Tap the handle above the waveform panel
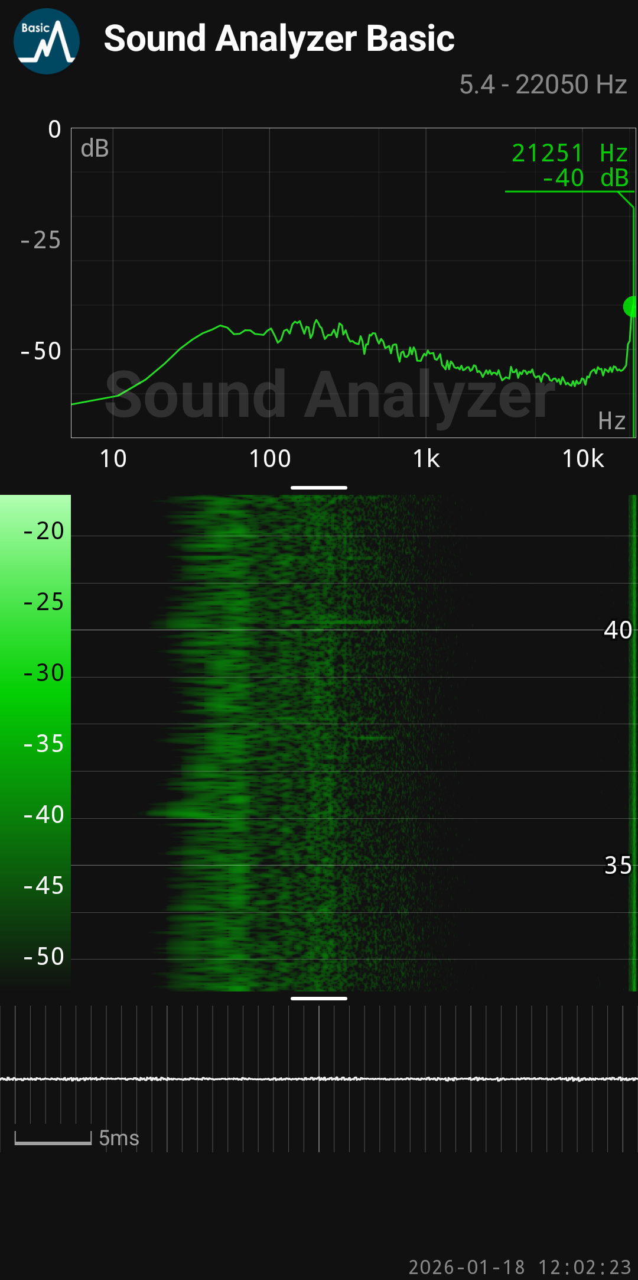The width and height of the screenshot is (638, 1280). point(319,999)
